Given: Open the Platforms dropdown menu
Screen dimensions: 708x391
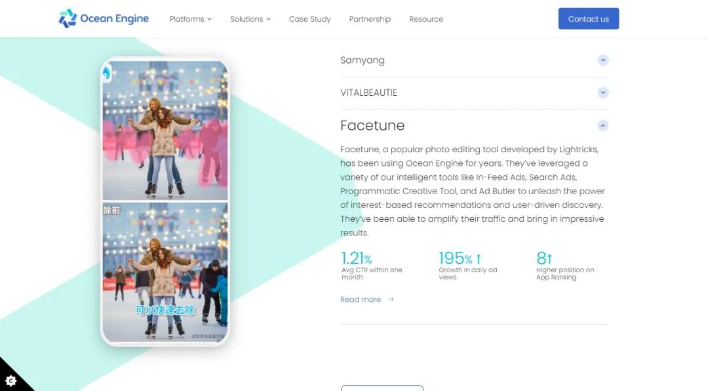Looking at the screenshot, I should (x=190, y=19).
